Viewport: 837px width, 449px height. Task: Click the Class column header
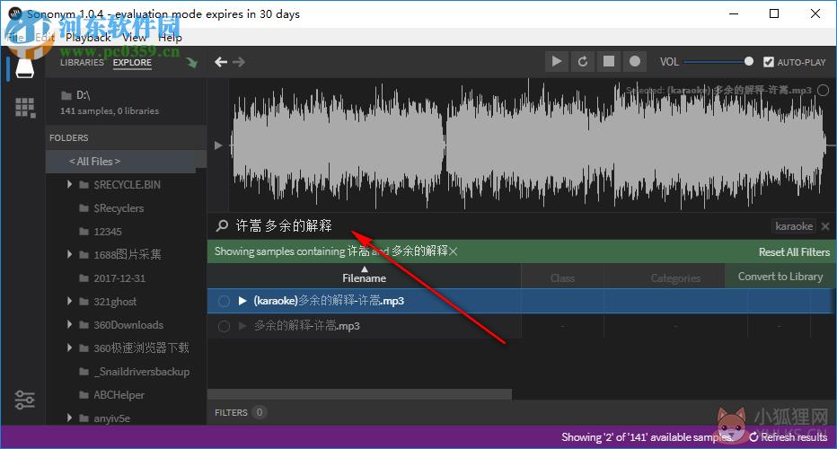point(562,278)
